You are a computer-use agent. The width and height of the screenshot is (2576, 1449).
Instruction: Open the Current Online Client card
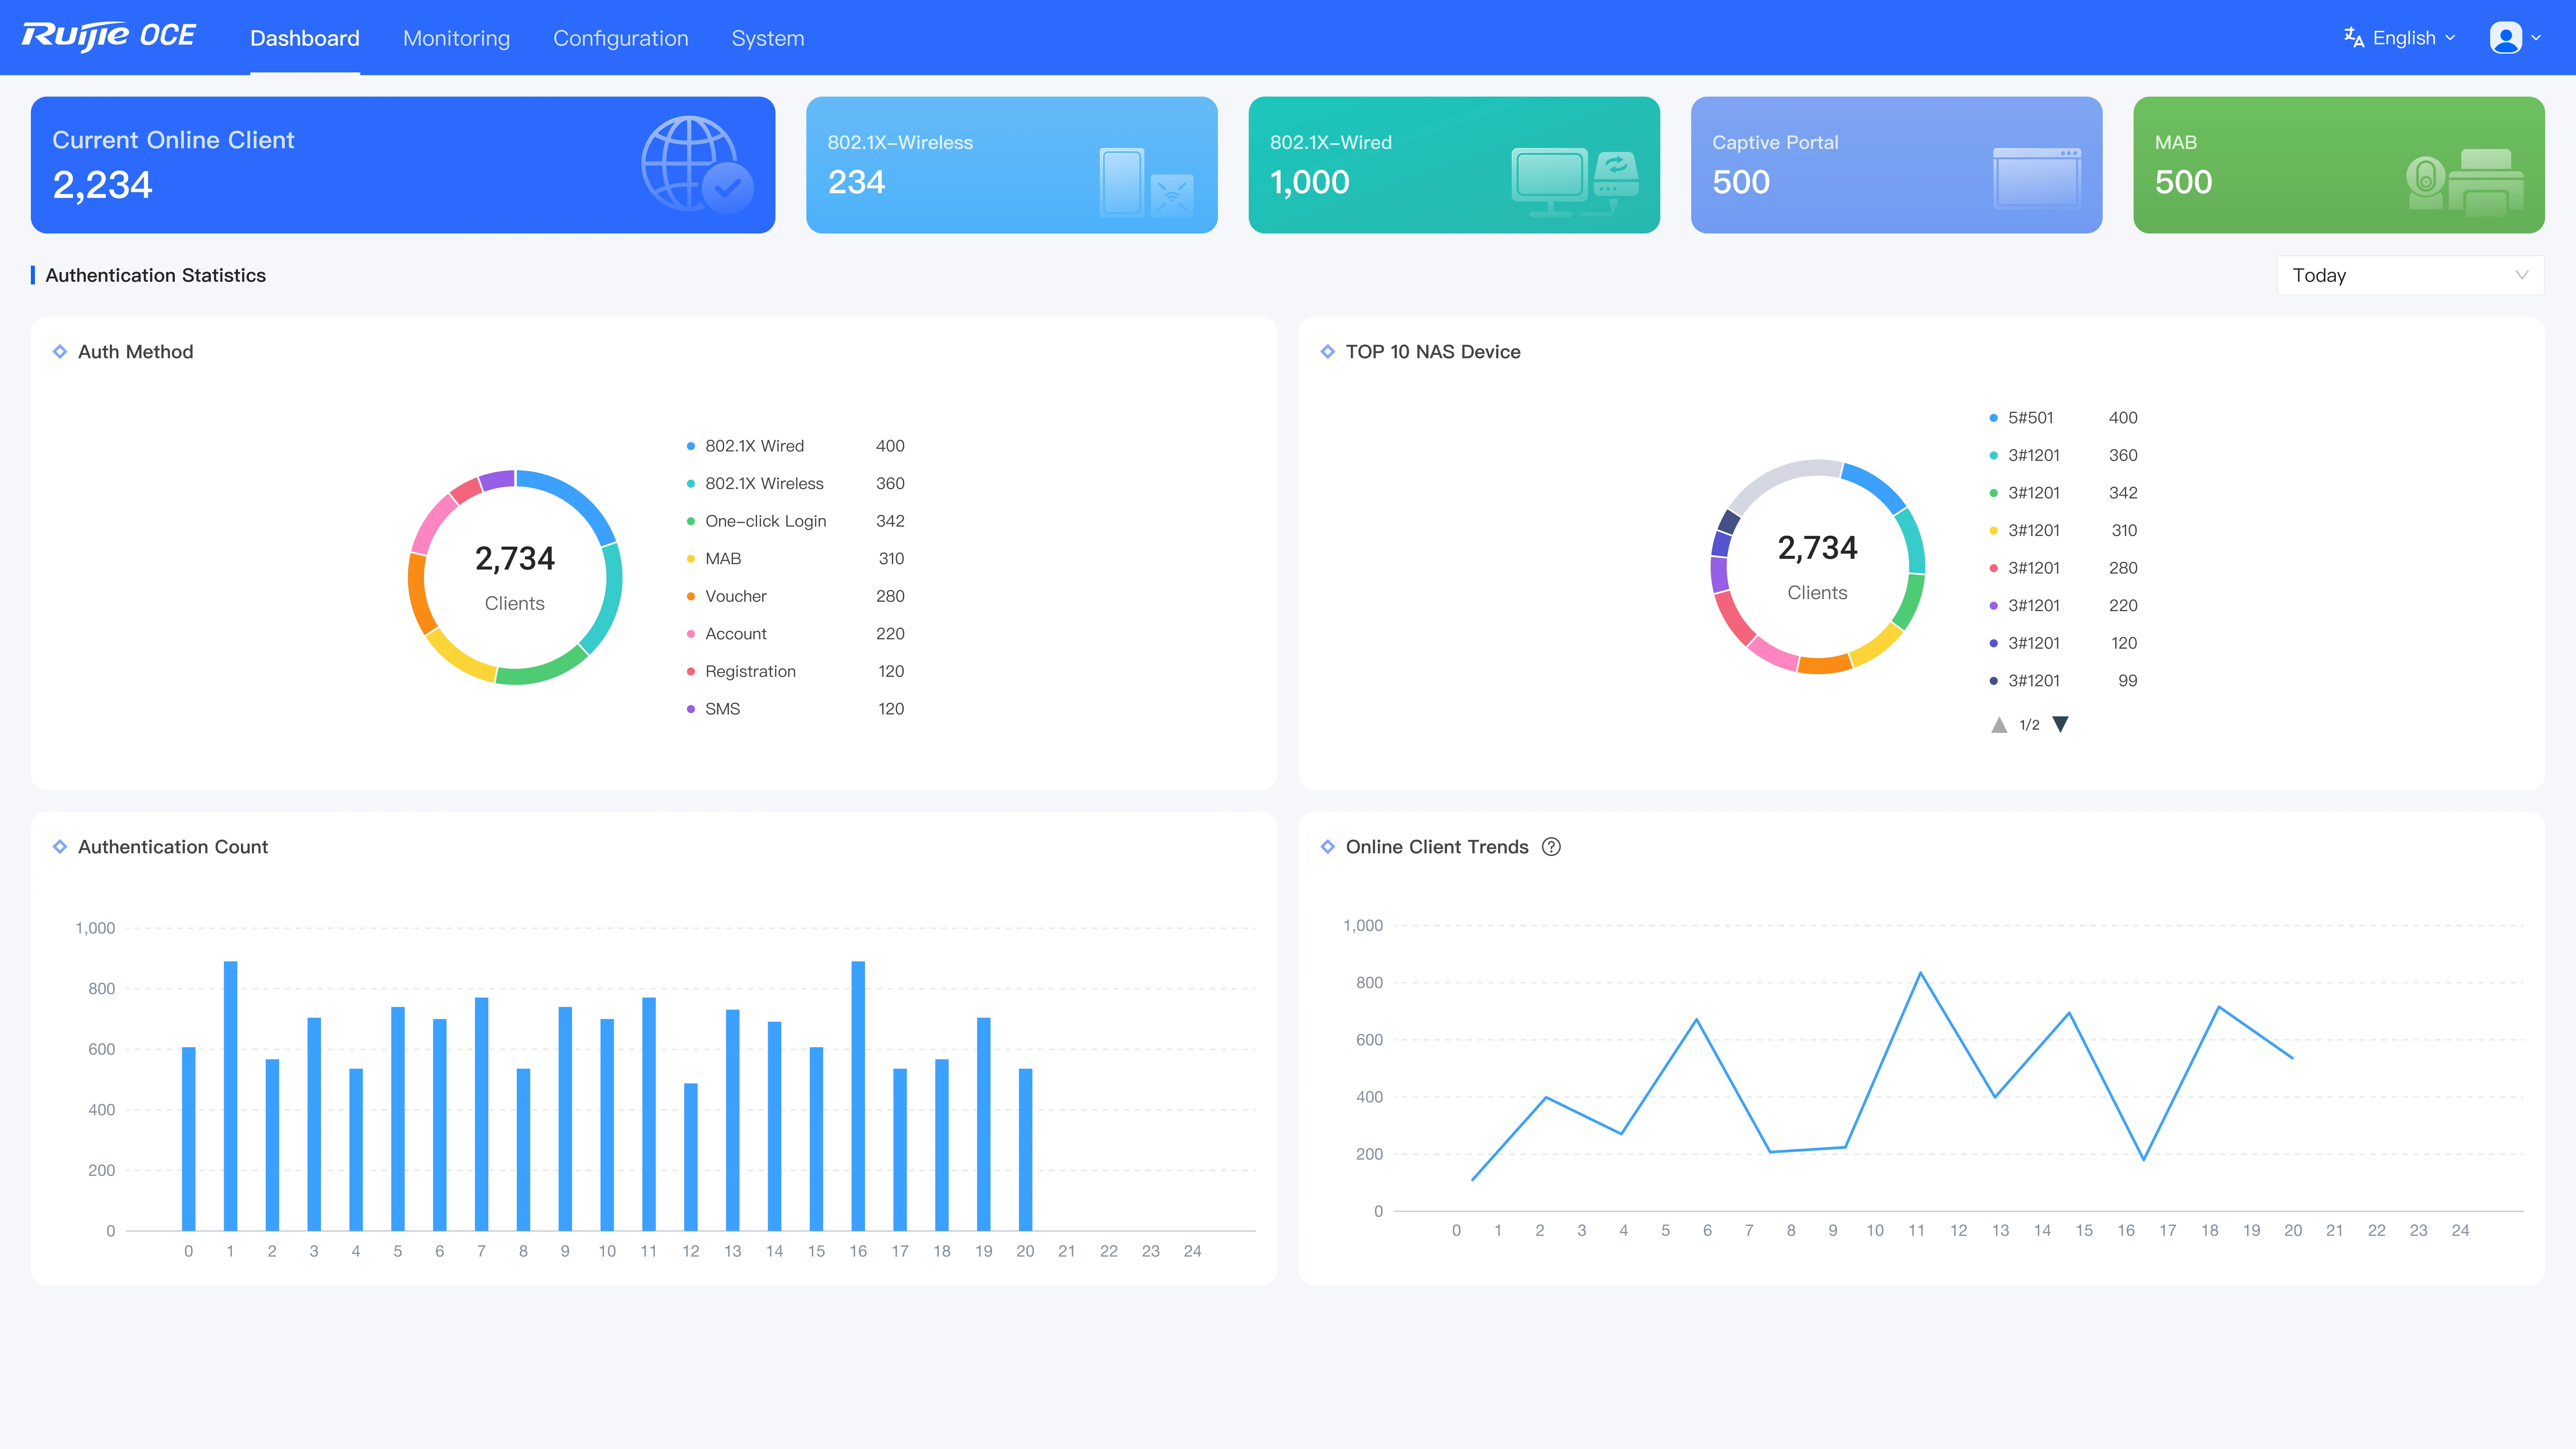coord(403,165)
